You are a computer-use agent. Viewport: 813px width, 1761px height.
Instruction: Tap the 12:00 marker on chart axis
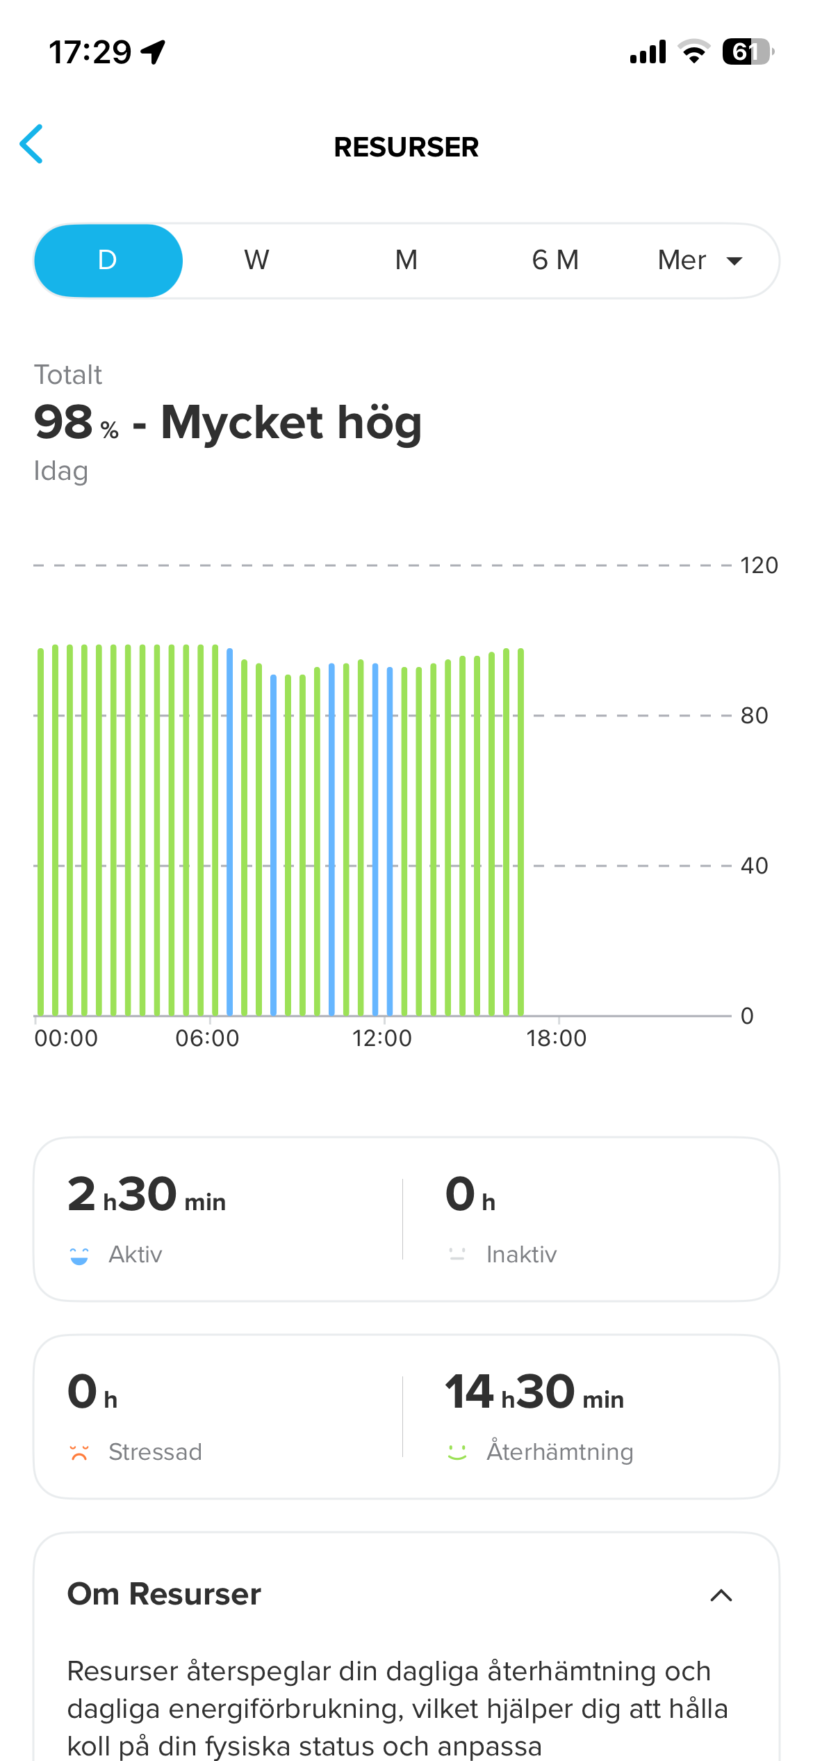[x=381, y=1038]
